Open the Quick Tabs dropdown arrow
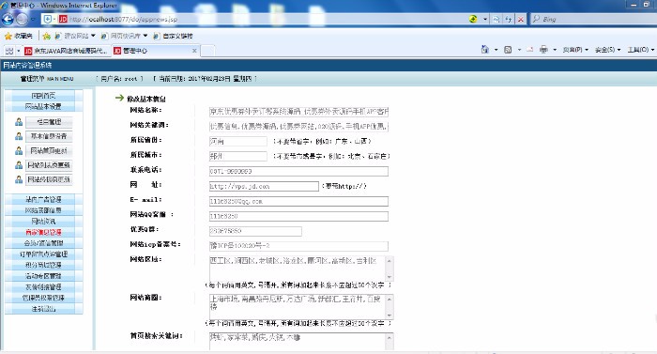 (x=19, y=51)
